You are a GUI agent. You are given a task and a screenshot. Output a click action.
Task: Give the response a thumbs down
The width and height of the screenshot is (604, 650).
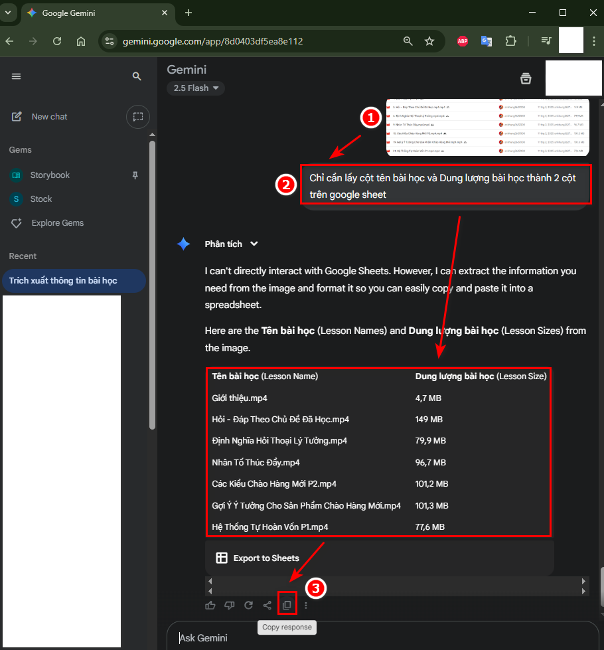coord(229,606)
